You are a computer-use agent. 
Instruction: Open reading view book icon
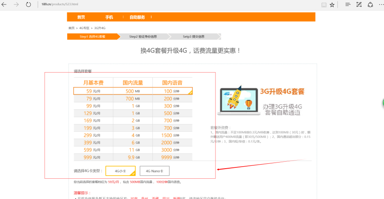(323, 4)
